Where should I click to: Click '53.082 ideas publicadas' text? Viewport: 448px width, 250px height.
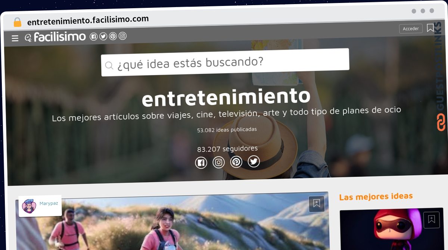coord(227,130)
